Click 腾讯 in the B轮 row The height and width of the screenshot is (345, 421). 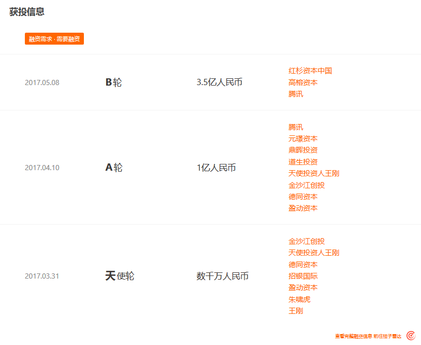(296, 94)
